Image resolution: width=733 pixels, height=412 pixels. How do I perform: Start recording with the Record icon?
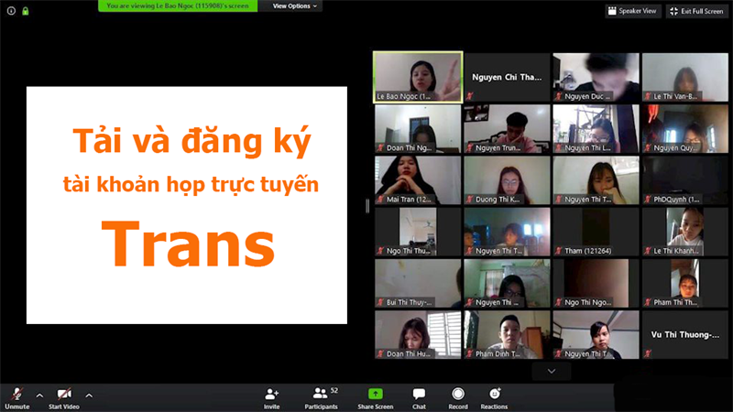tap(458, 394)
